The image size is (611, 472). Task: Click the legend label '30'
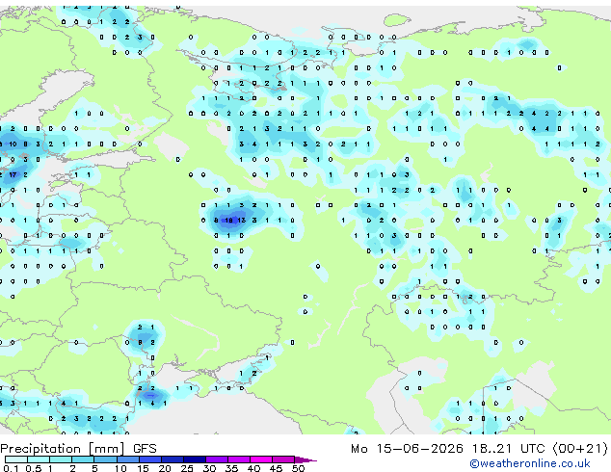pyautogui.click(x=209, y=468)
